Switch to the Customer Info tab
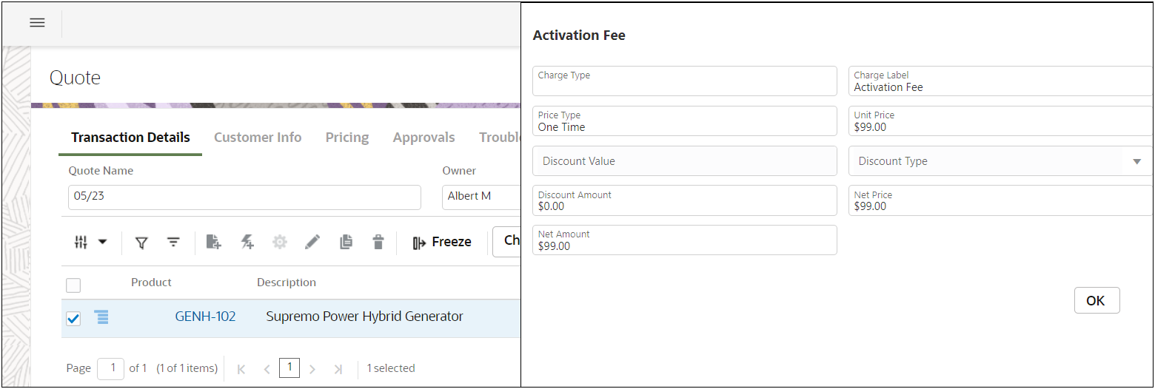This screenshot has height=389, width=1155. click(258, 138)
